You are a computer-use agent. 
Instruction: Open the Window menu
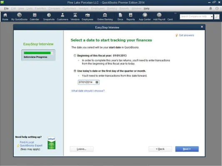137,9
